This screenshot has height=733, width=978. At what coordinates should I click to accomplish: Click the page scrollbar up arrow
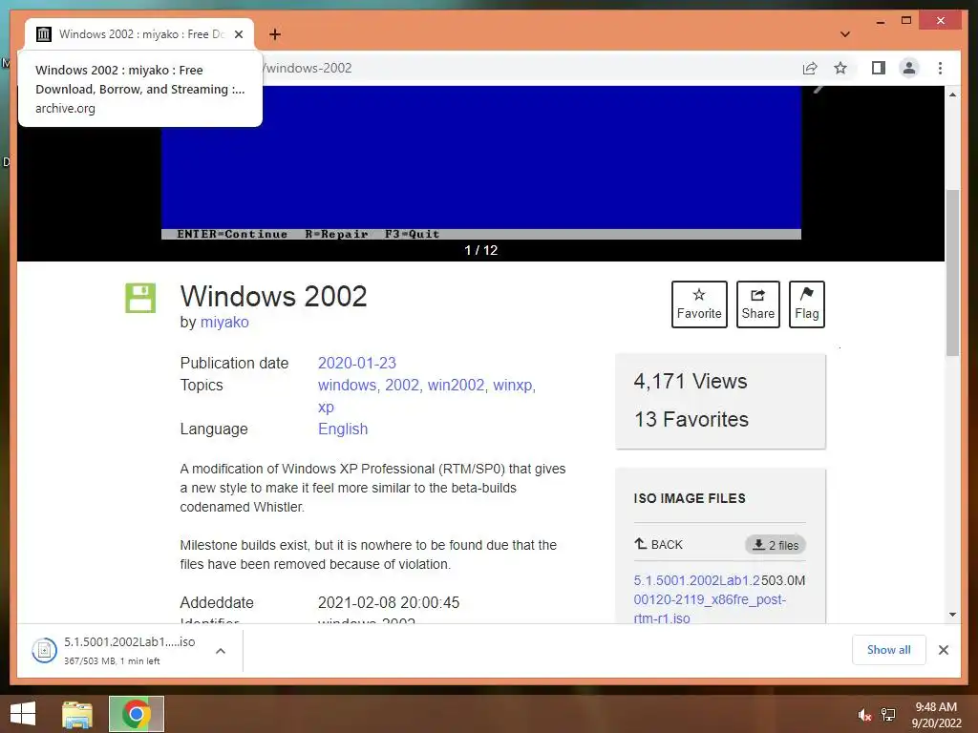click(952, 94)
